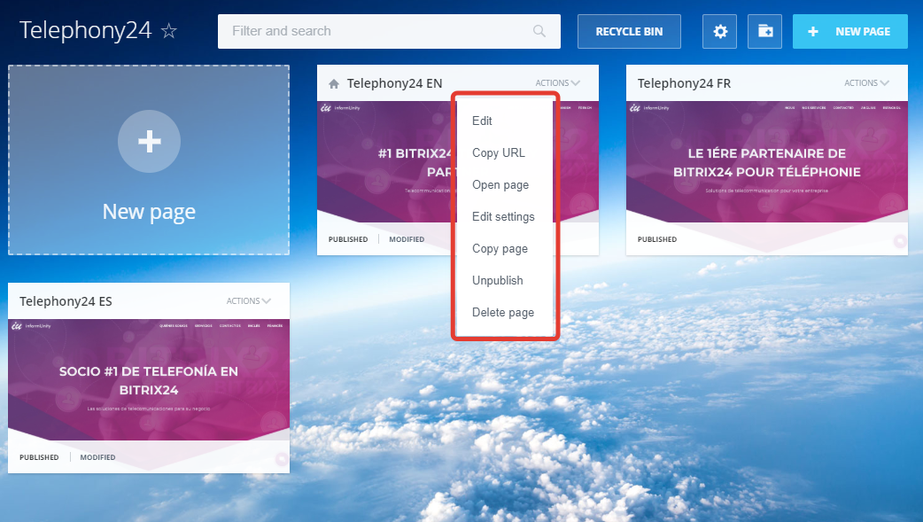The width and height of the screenshot is (923, 522).
Task: Click the add folder icon button
Action: [x=765, y=32]
